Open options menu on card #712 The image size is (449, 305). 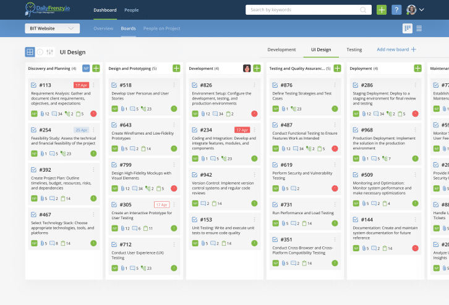[174, 244]
